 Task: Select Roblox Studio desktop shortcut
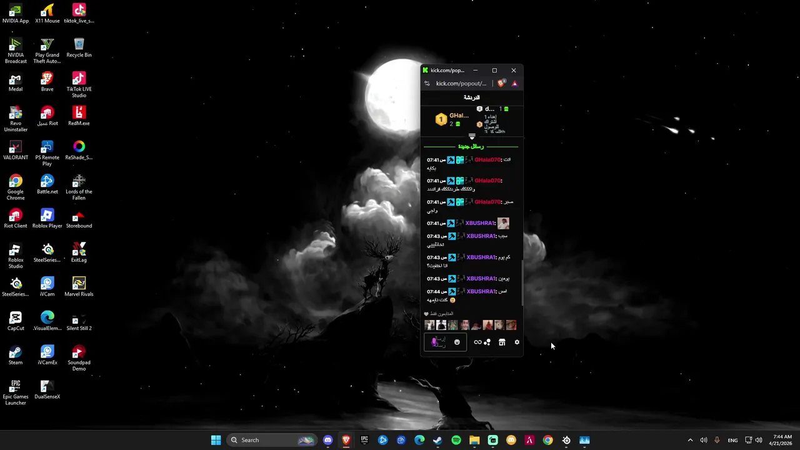tap(16, 256)
